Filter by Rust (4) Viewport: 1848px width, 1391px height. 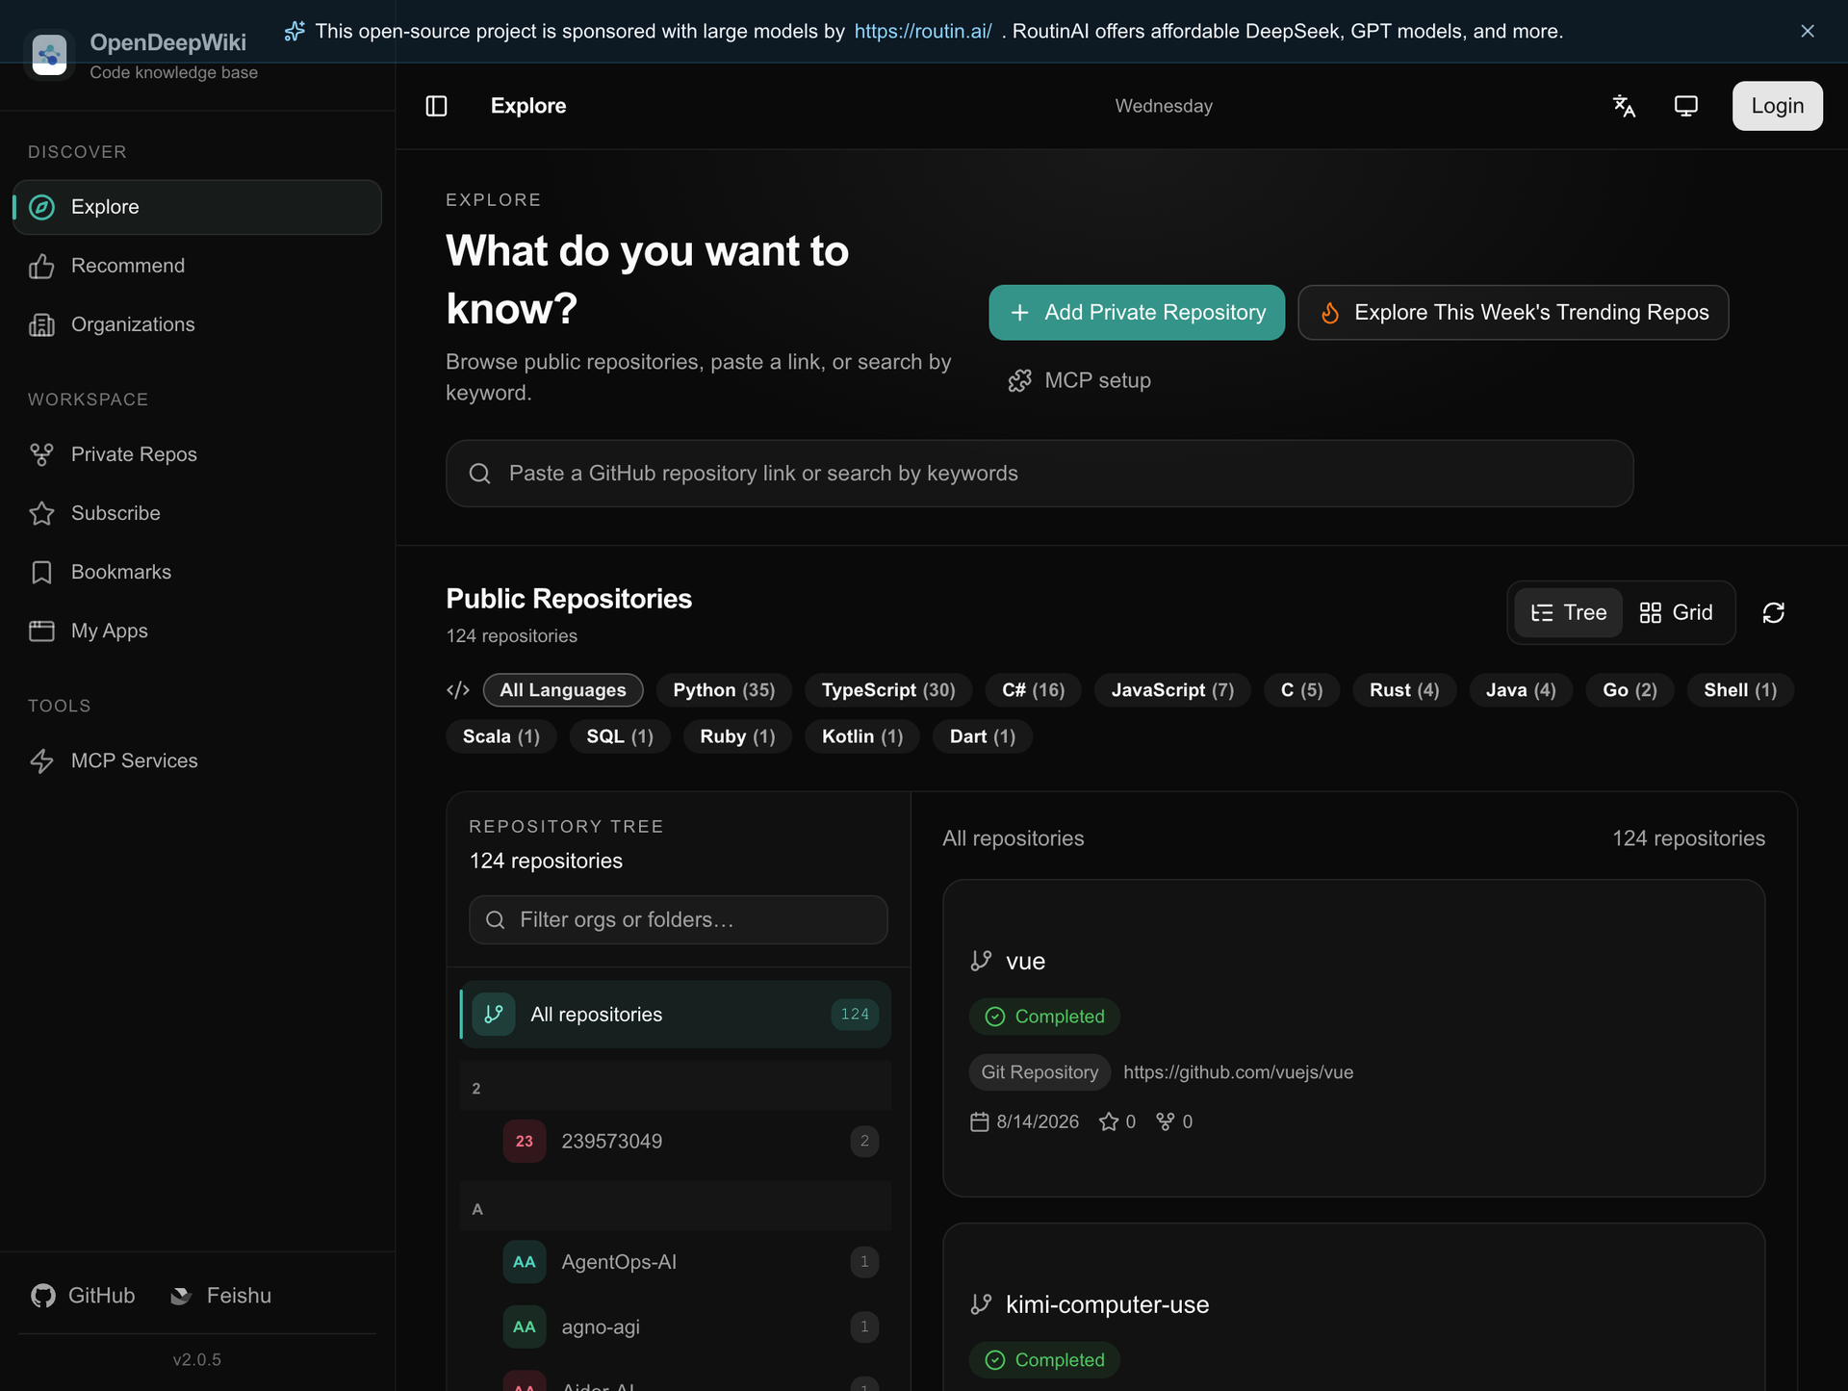point(1404,689)
